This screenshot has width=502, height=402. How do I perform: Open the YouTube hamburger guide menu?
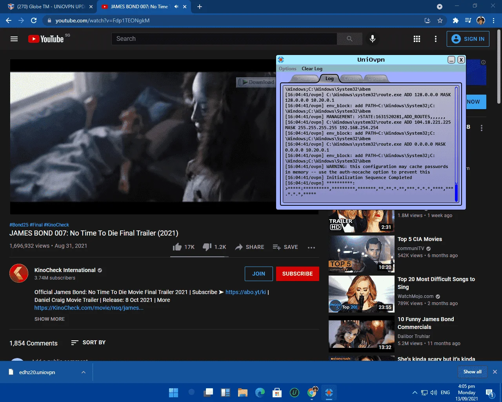(14, 39)
